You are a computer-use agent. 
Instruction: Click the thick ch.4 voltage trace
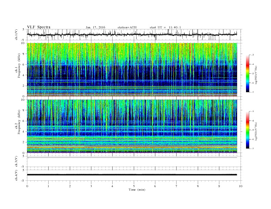tap(132, 175)
